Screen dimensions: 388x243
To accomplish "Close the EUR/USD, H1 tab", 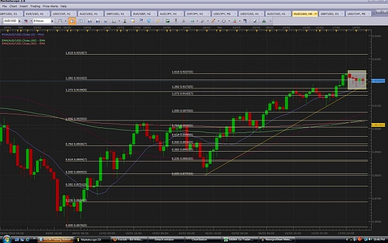I will tap(48, 14).
